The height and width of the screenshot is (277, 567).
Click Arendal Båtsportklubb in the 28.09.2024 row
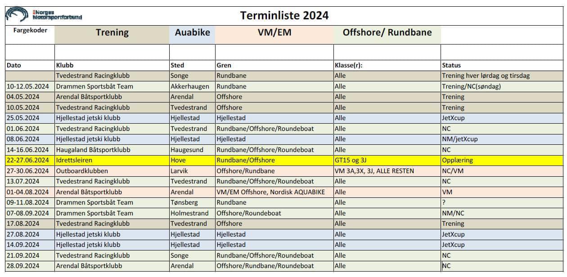click(112, 266)
